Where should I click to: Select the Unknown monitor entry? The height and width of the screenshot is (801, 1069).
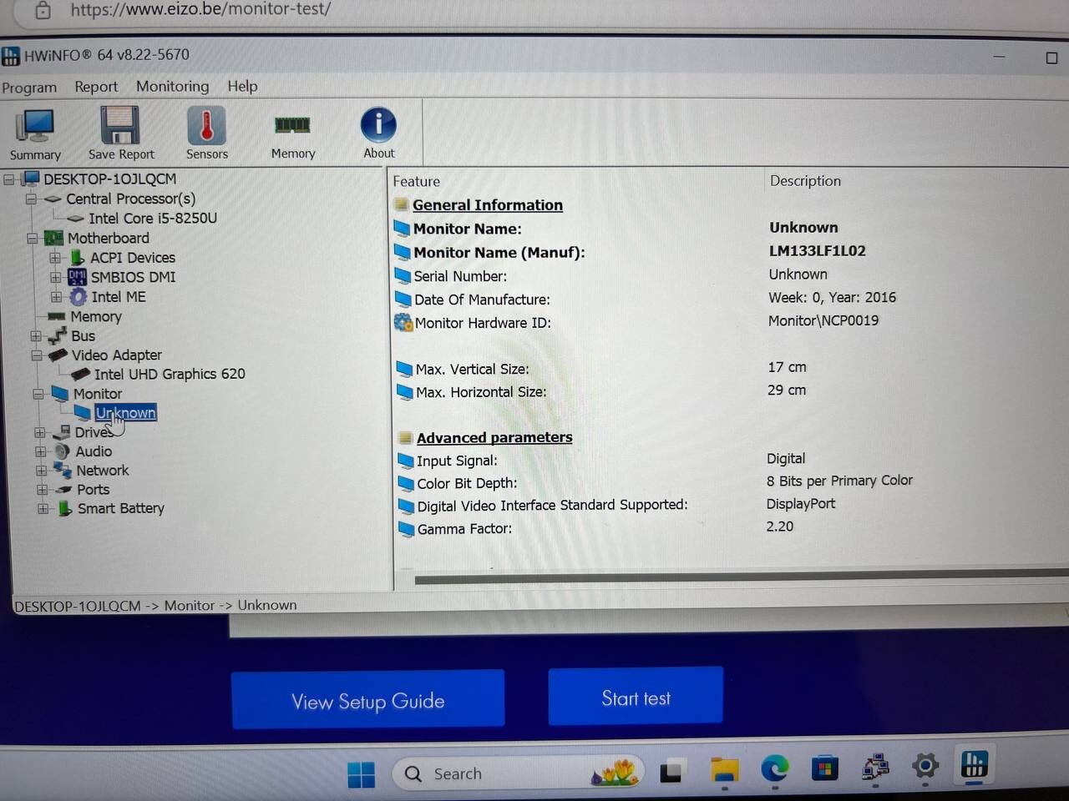(125, 413)
